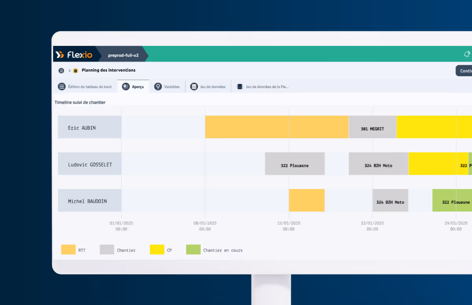Open the Variables tab
Viewport: 472px width, 305px height.
coord(167,86)
